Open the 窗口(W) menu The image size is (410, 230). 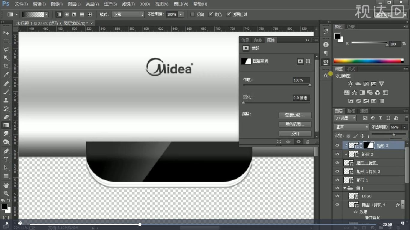181,4
